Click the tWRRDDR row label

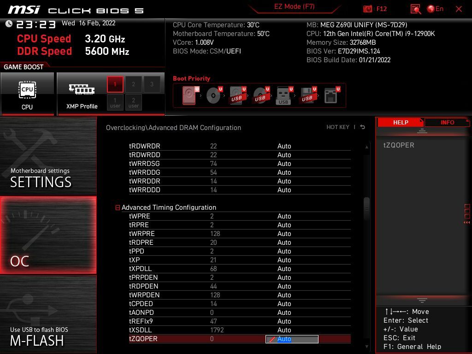tap(144, 181)
